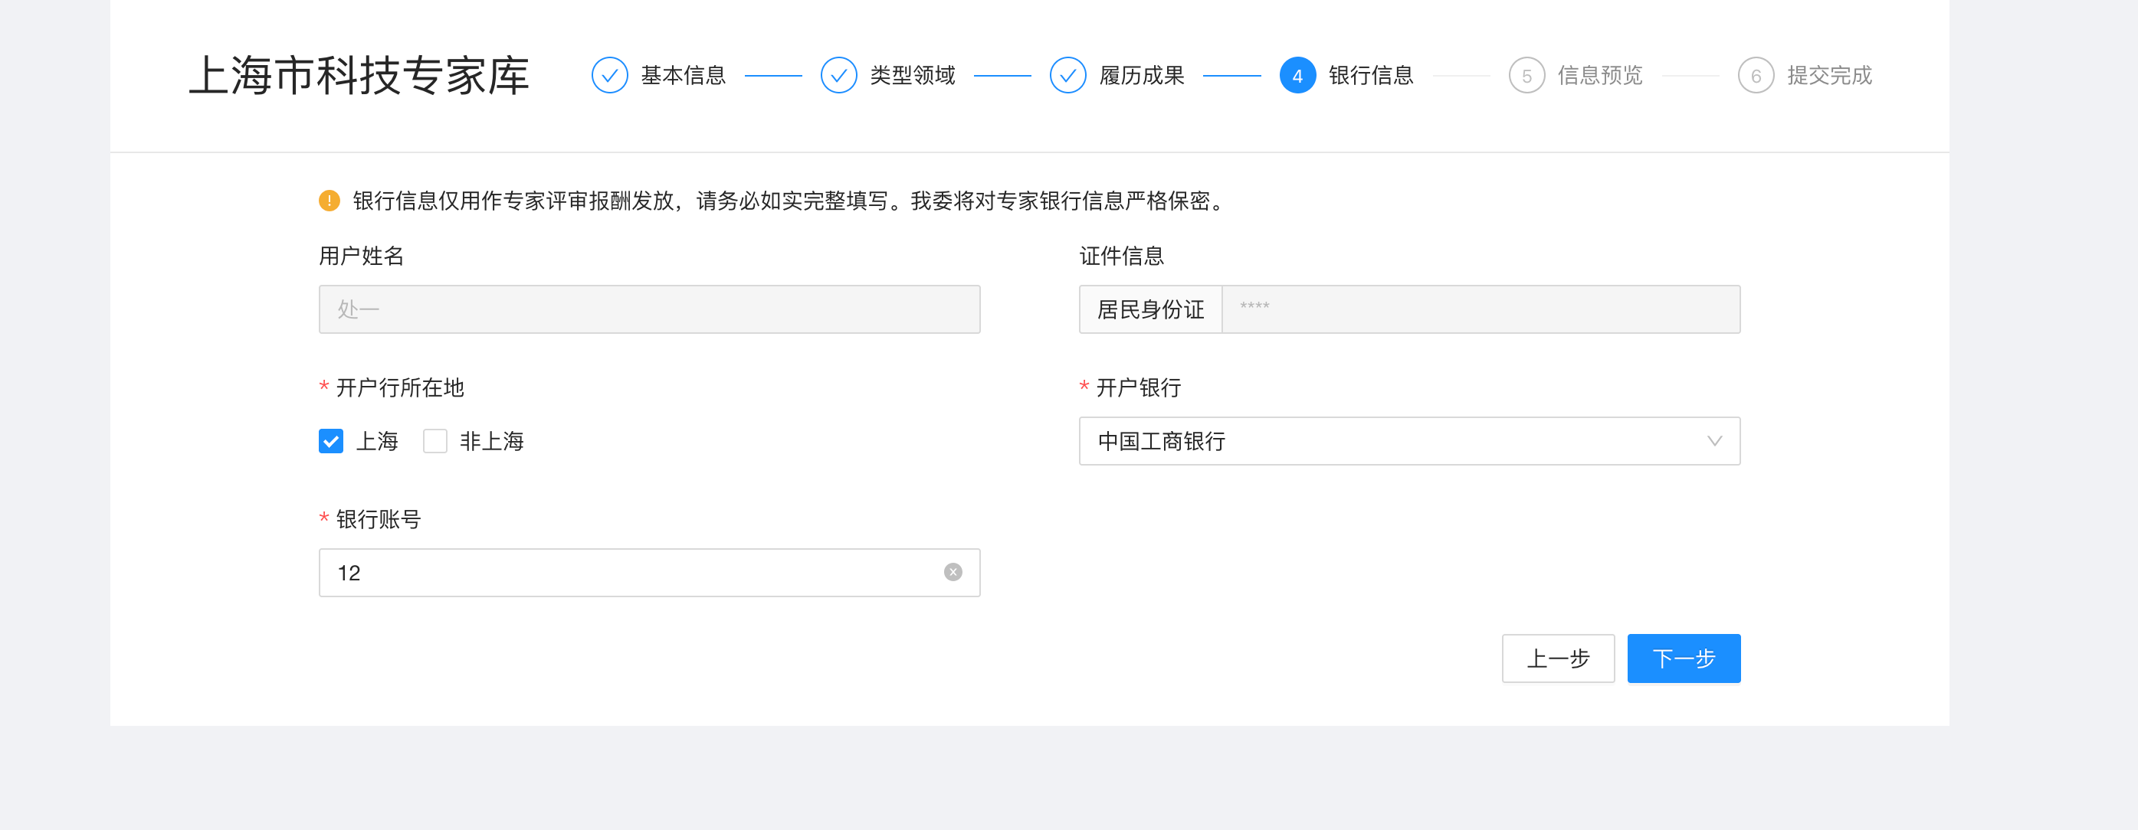Click the step 4 银行信息 circle icon
The height and width of the screenshot is (830, 2138).
coord(1297,76)
